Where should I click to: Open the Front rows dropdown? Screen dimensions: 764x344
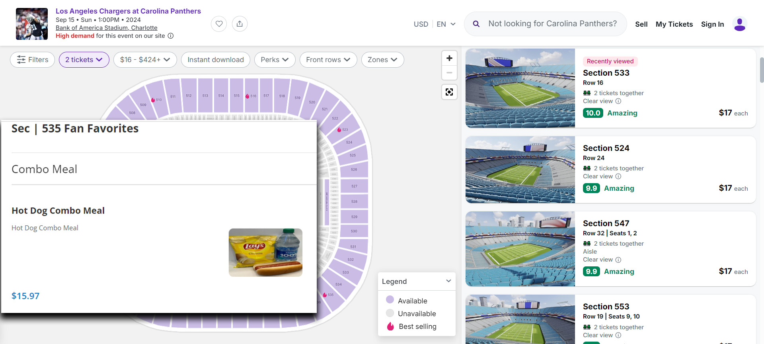328,60
